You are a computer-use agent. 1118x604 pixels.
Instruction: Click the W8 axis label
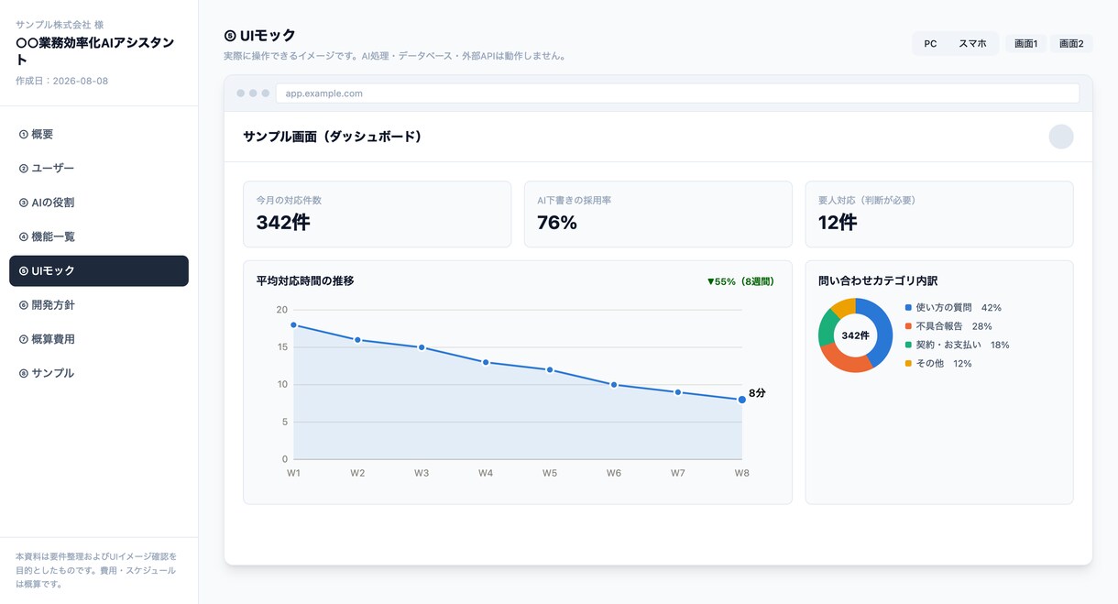[x=741, y=473]
